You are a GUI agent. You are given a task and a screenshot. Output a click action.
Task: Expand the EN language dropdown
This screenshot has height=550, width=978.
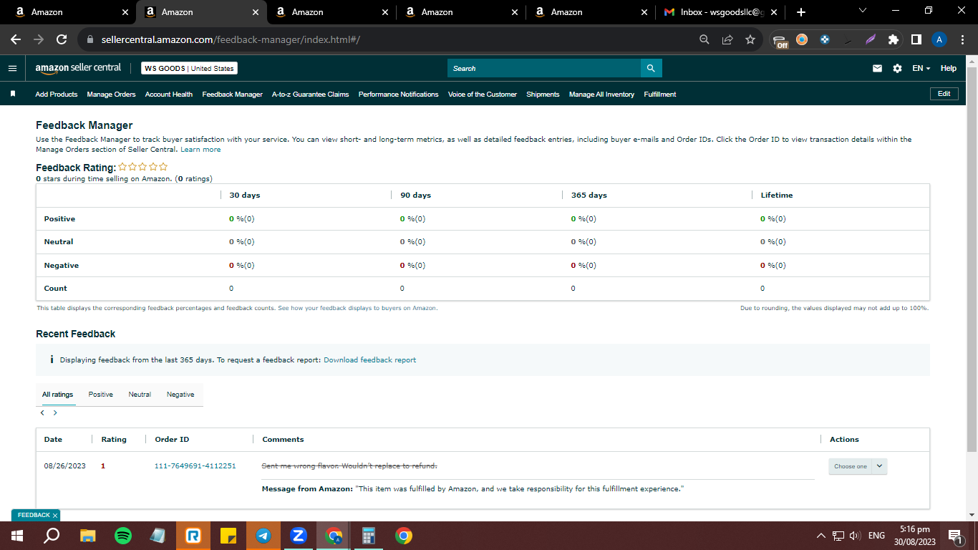point(921,68)
